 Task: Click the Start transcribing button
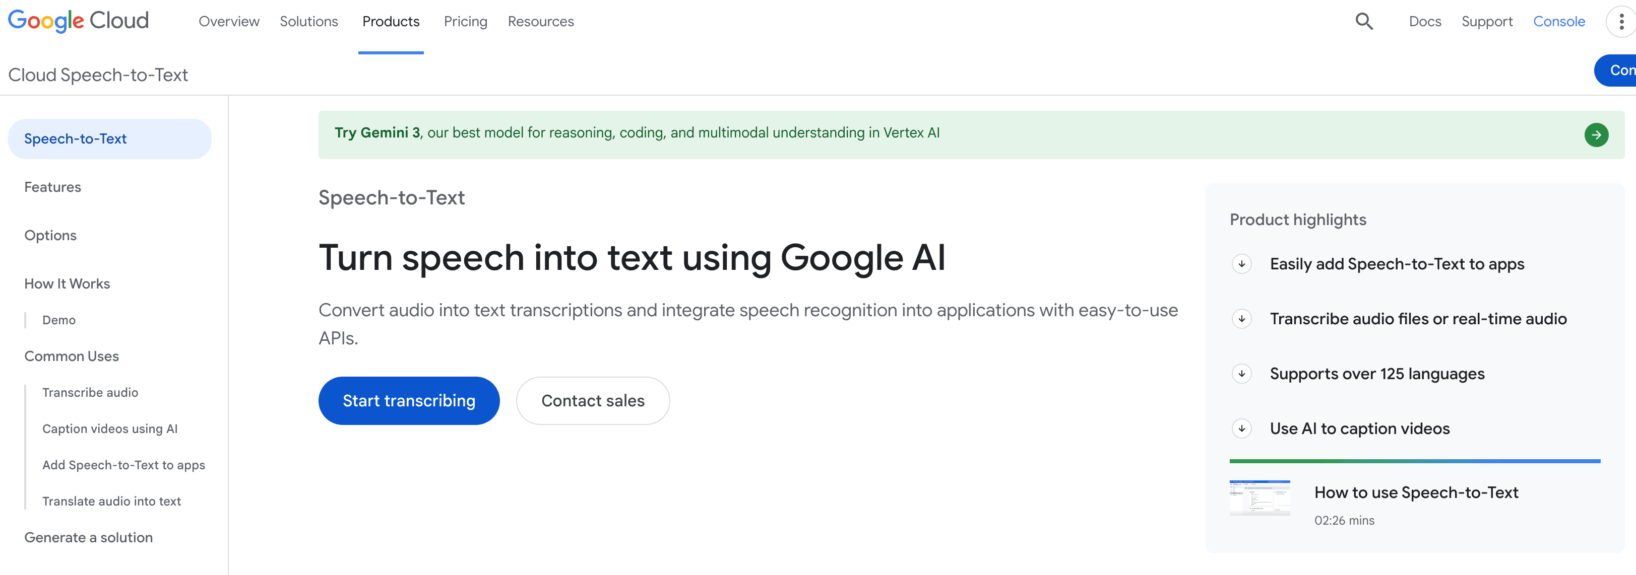pyautogui.click(x=408, y=400)
